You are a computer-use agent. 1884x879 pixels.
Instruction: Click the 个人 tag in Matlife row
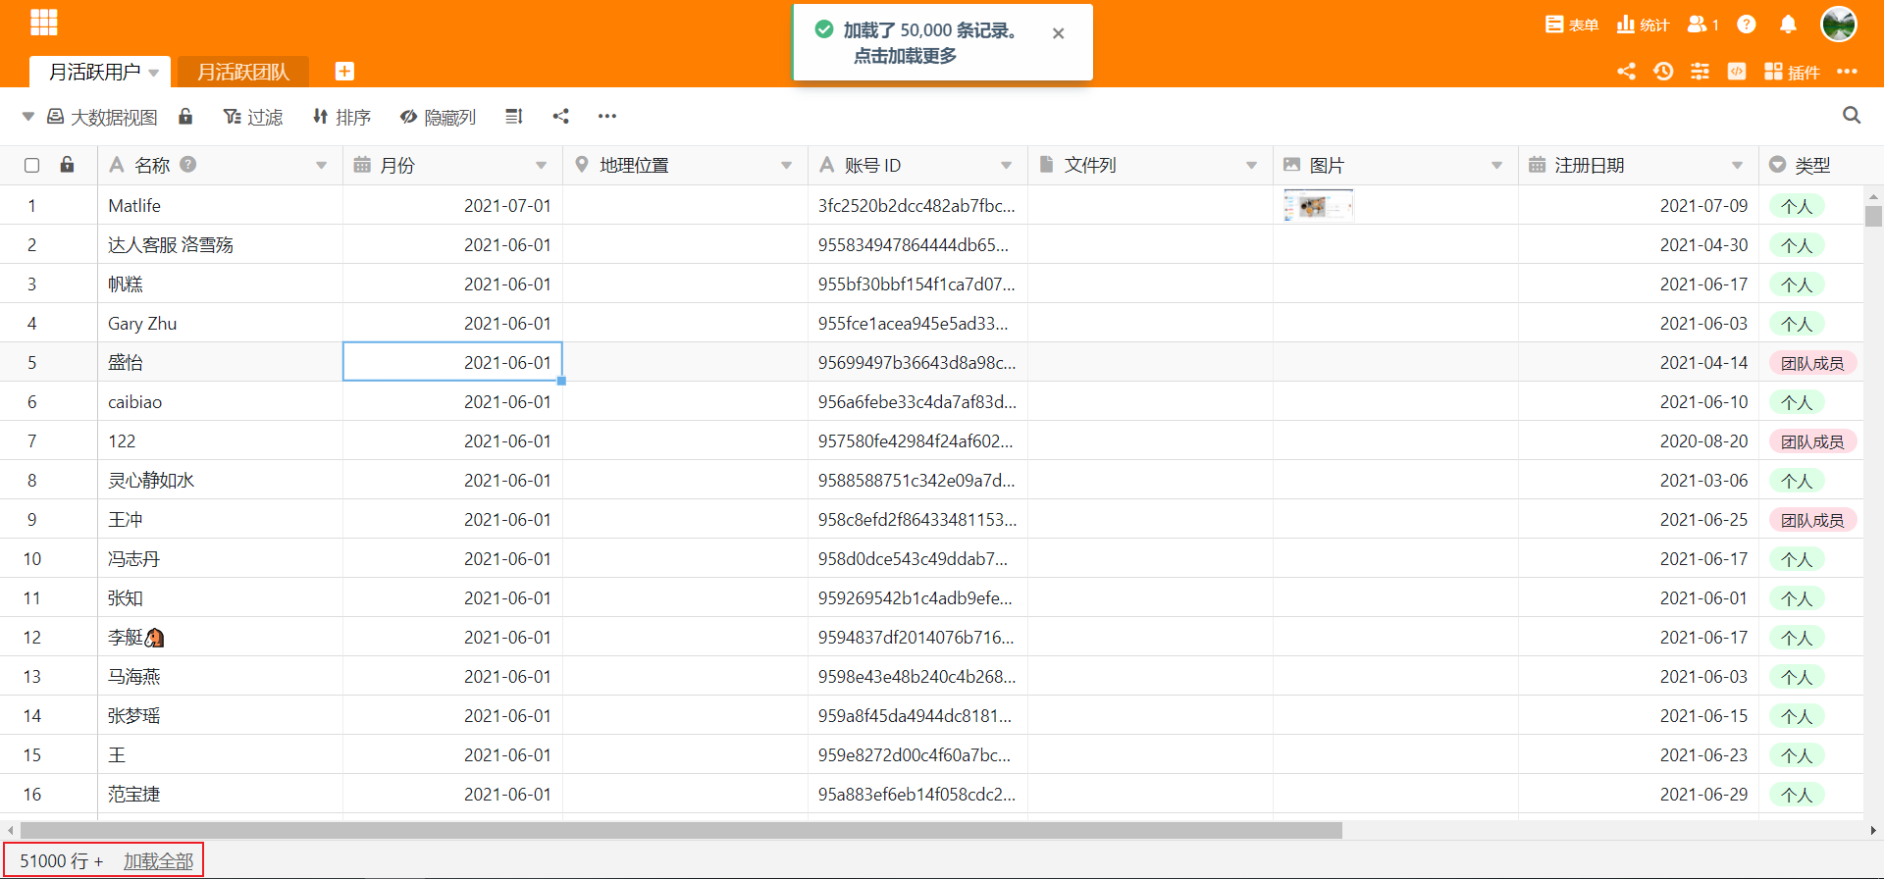[1797, 206]
